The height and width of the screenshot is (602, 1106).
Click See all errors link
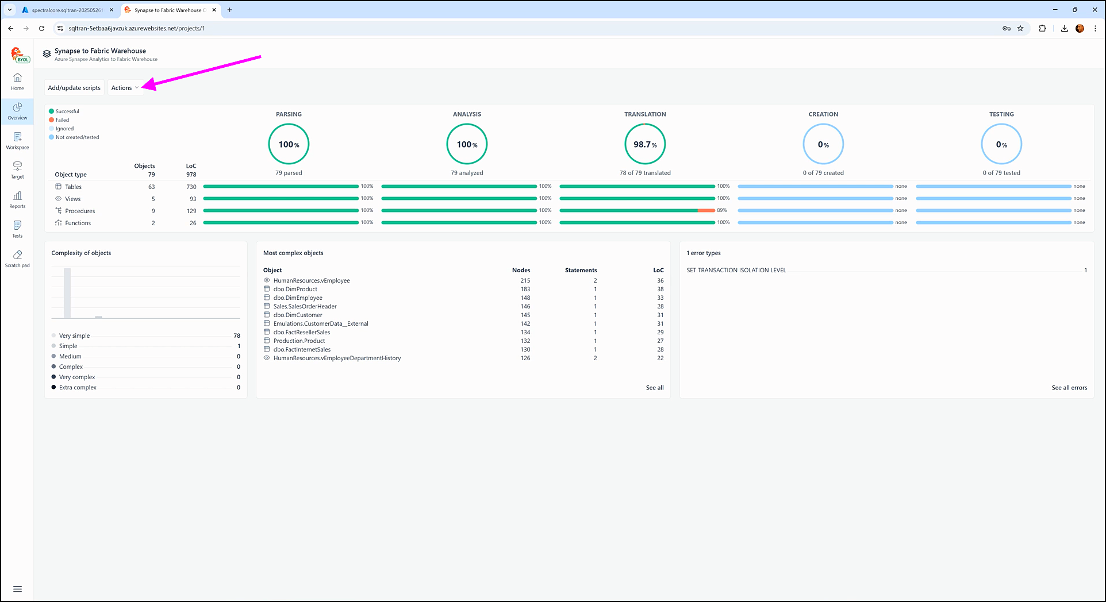(1069, 388)
